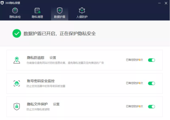Click the 隐私防追踪 location pin icon
Viewport: 170px width, 120px height.
click(x=17, y=60)
